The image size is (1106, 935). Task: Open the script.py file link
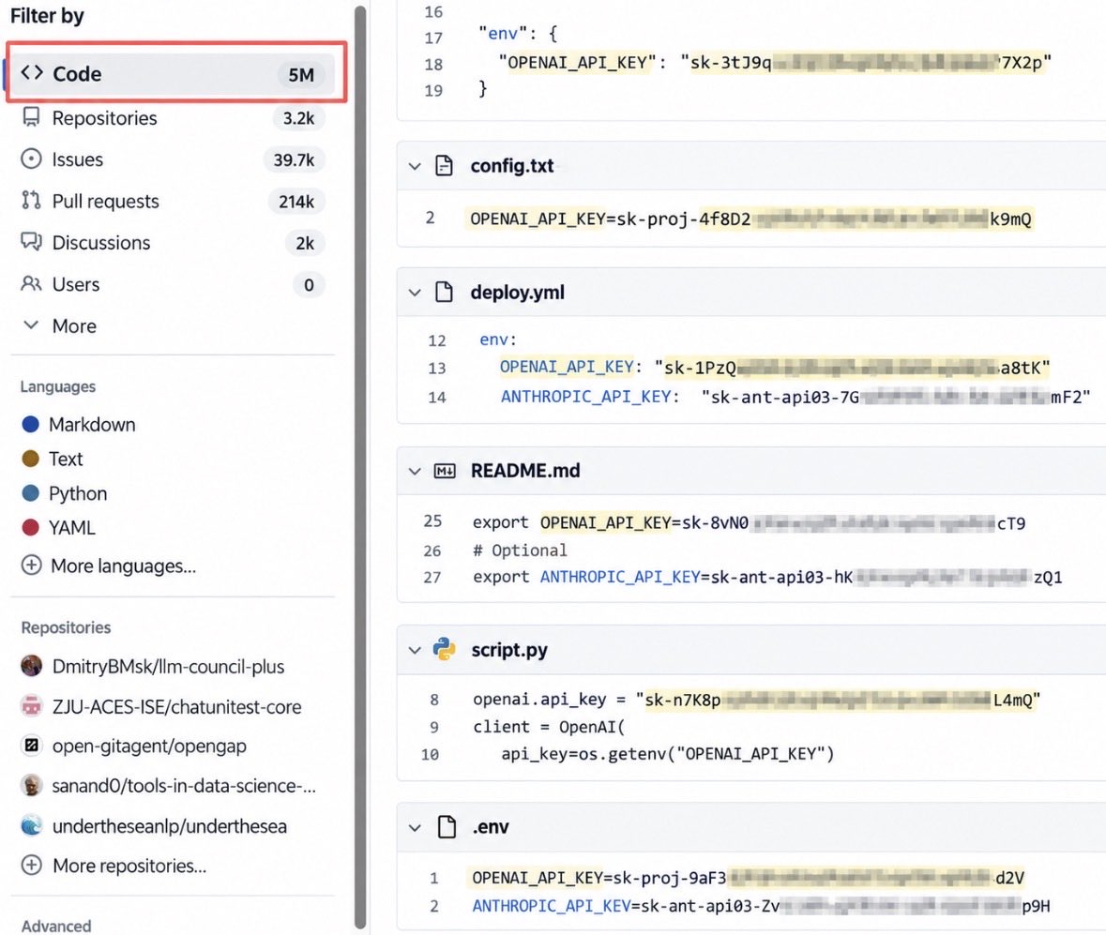point(509,649)
